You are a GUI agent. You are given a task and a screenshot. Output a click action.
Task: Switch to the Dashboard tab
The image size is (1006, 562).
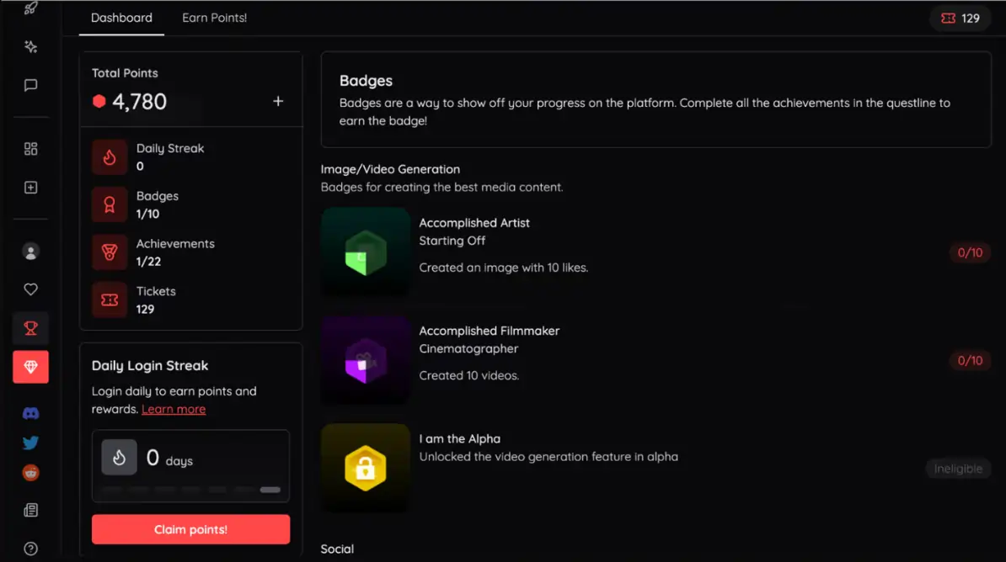[121, 18]
